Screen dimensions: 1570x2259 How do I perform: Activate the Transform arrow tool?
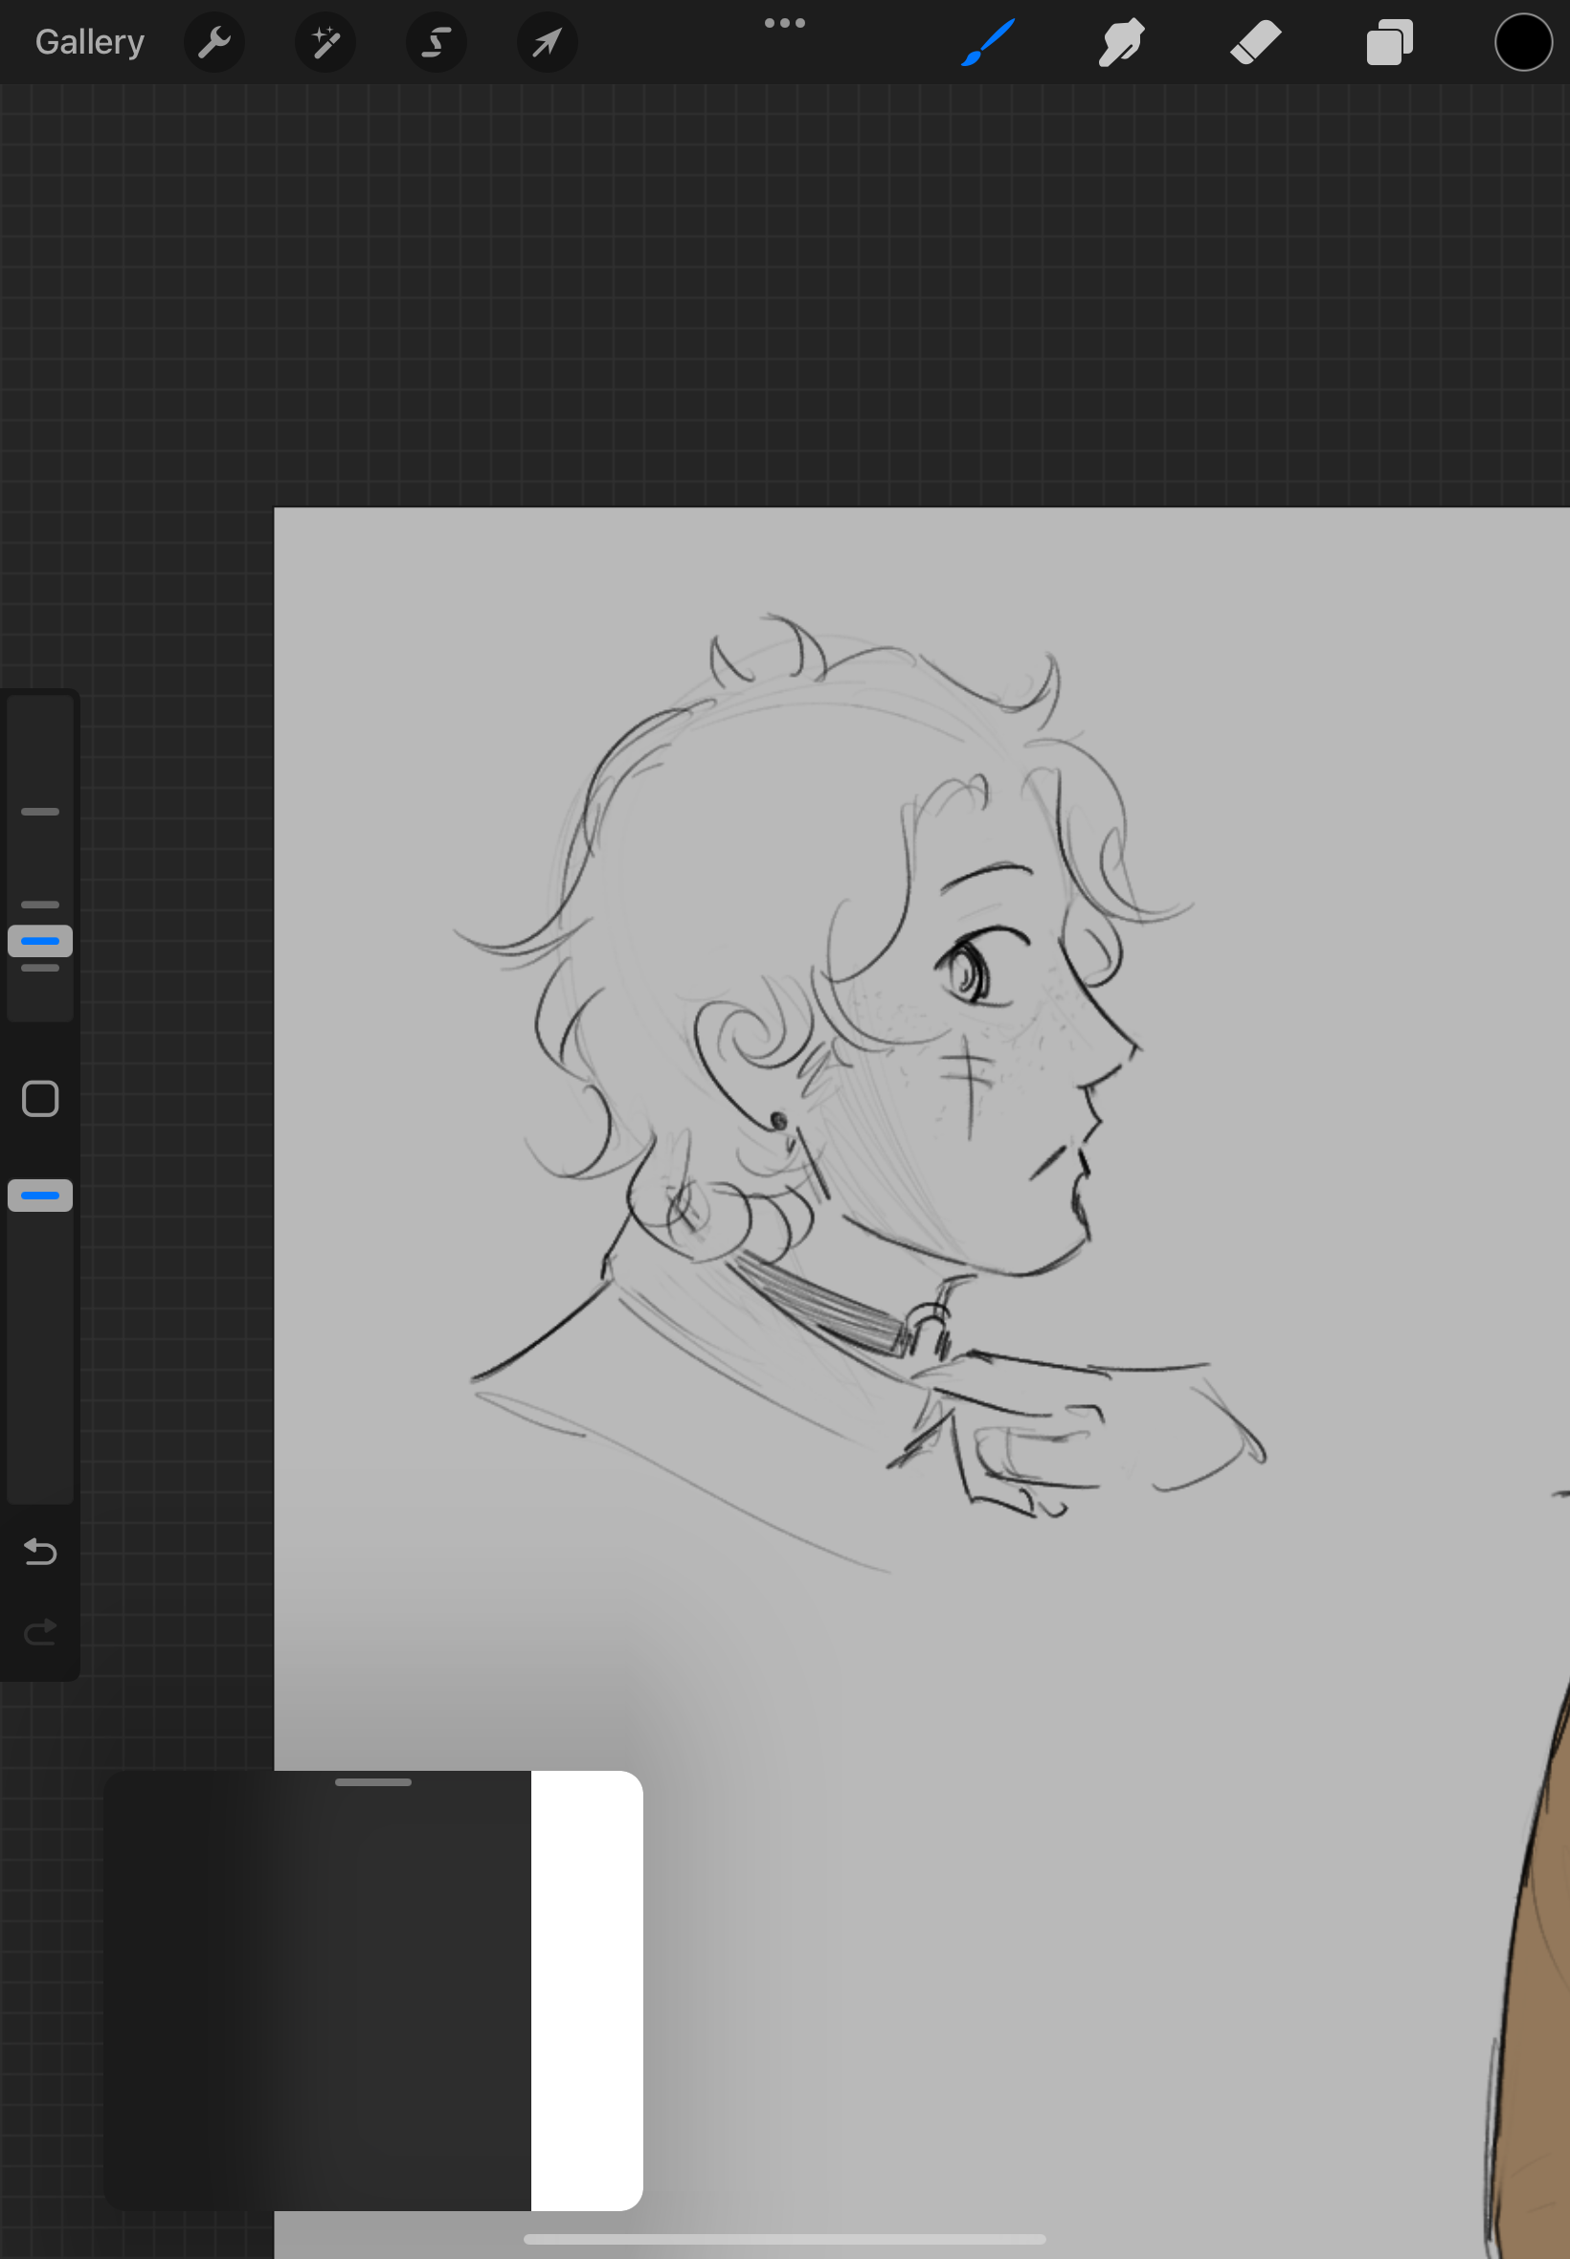click(x=548, y=42)
